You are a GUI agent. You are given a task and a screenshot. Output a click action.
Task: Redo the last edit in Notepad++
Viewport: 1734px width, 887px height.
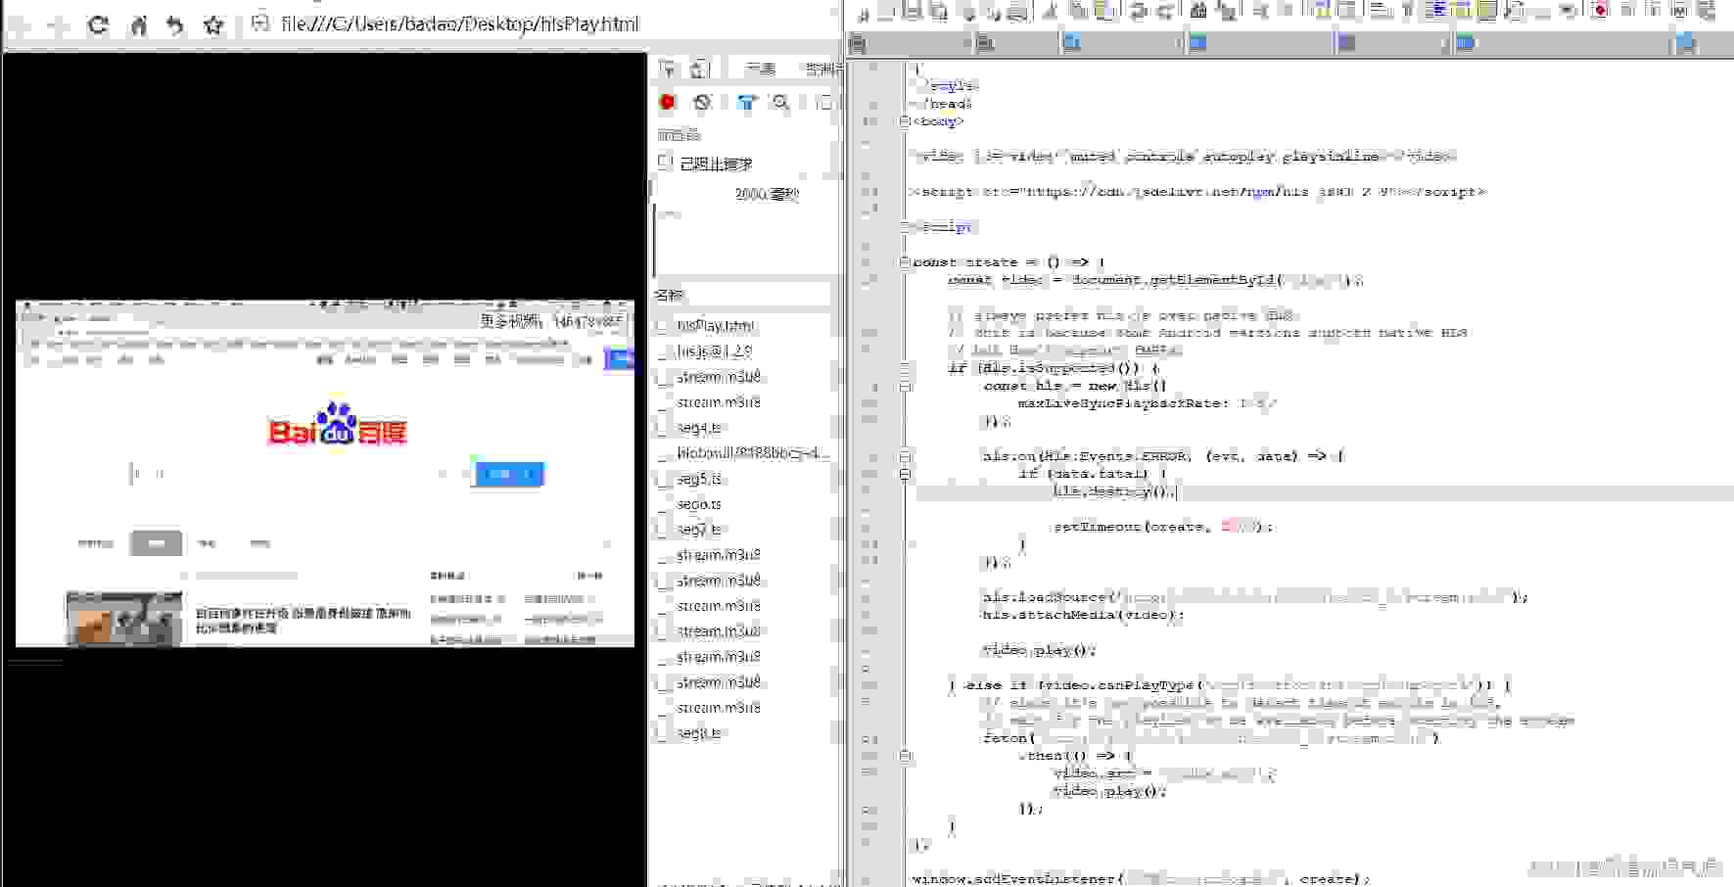pos(1165,12)
